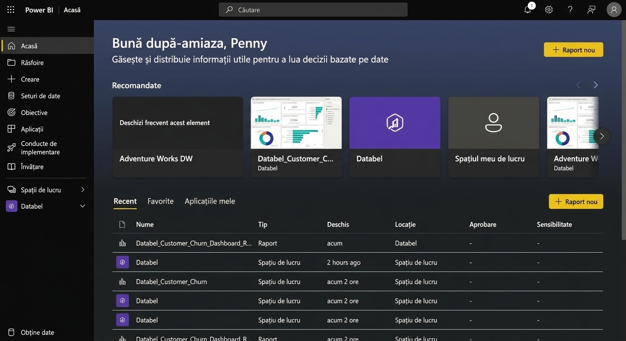Screen dimensions: 626x341
Task: Click Raport nou button beside the Recent tabs
Action: (576, 202)
